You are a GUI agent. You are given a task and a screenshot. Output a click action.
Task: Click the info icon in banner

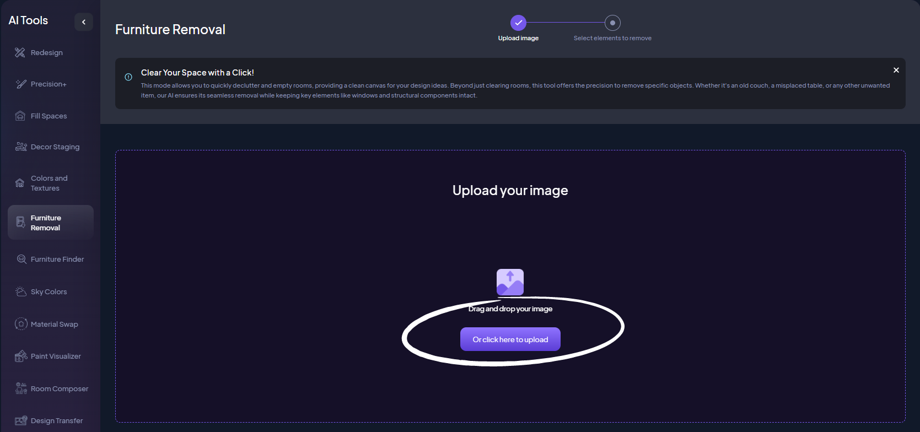coord(128,77)
